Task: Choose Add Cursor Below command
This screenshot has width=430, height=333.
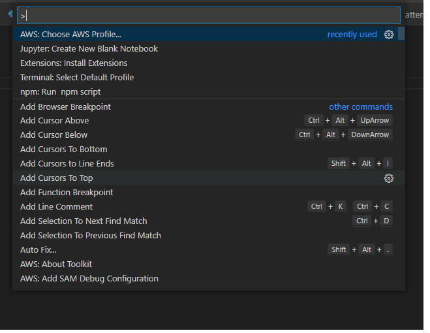Action: click(x=54, y=135)
